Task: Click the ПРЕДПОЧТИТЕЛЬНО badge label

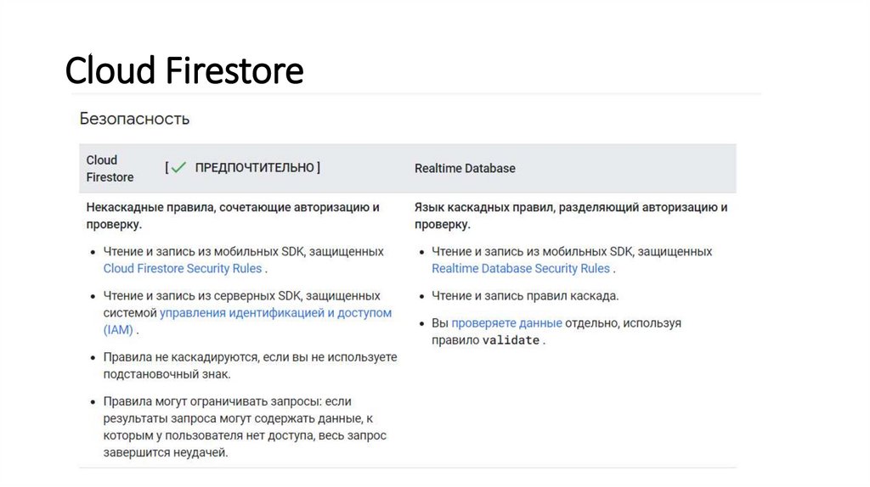Action: coord(254,168)
